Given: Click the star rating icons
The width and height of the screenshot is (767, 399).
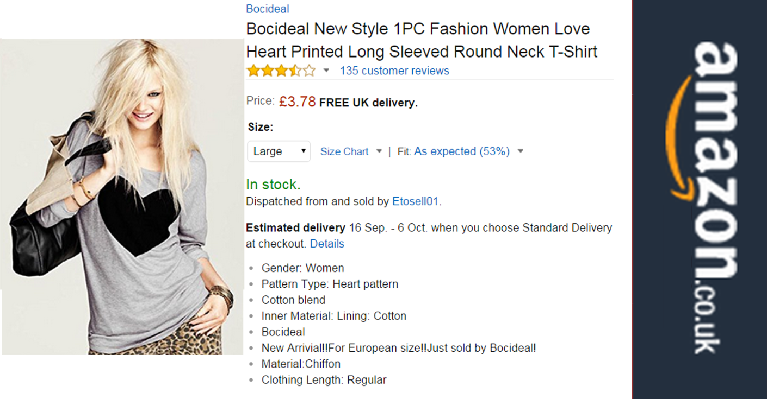Looking at the screenshot, I should click(x=281, y=71).
